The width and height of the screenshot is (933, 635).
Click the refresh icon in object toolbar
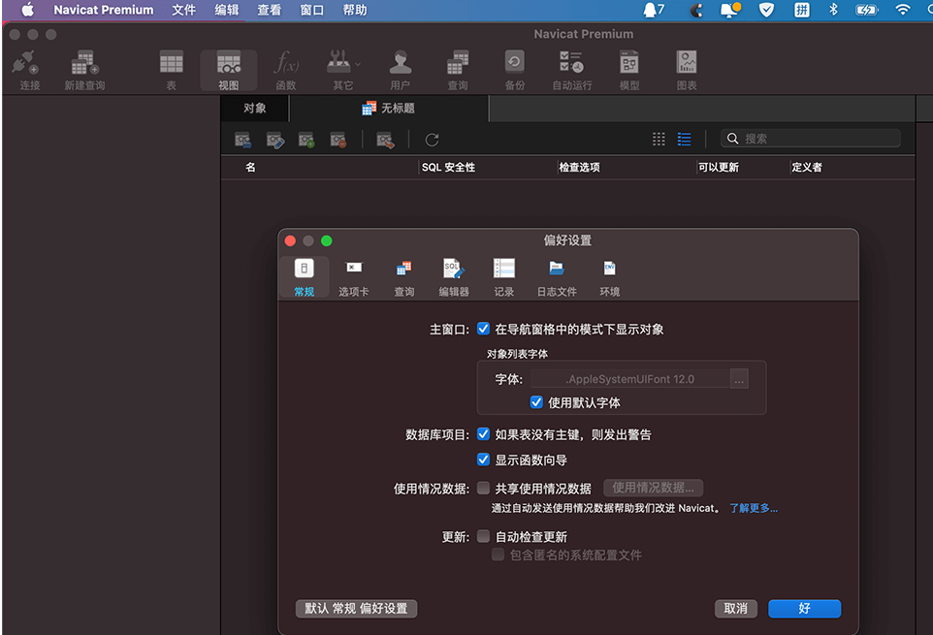coord(432,140)
